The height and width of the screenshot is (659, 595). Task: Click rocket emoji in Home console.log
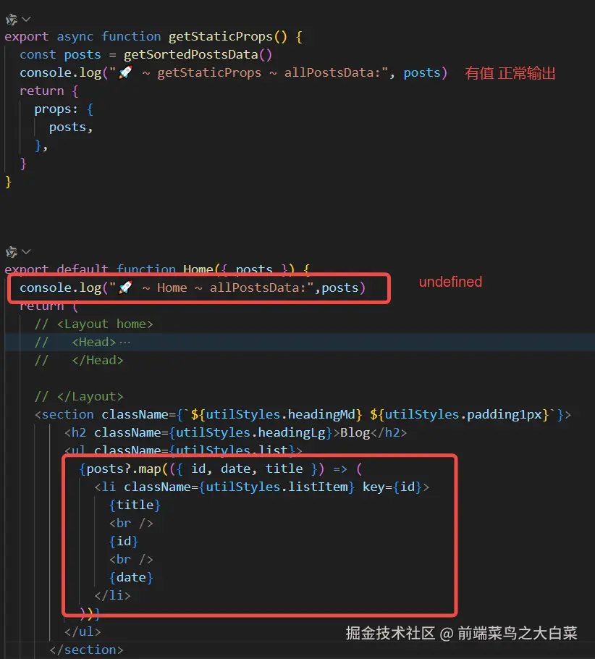coord(125,287)
